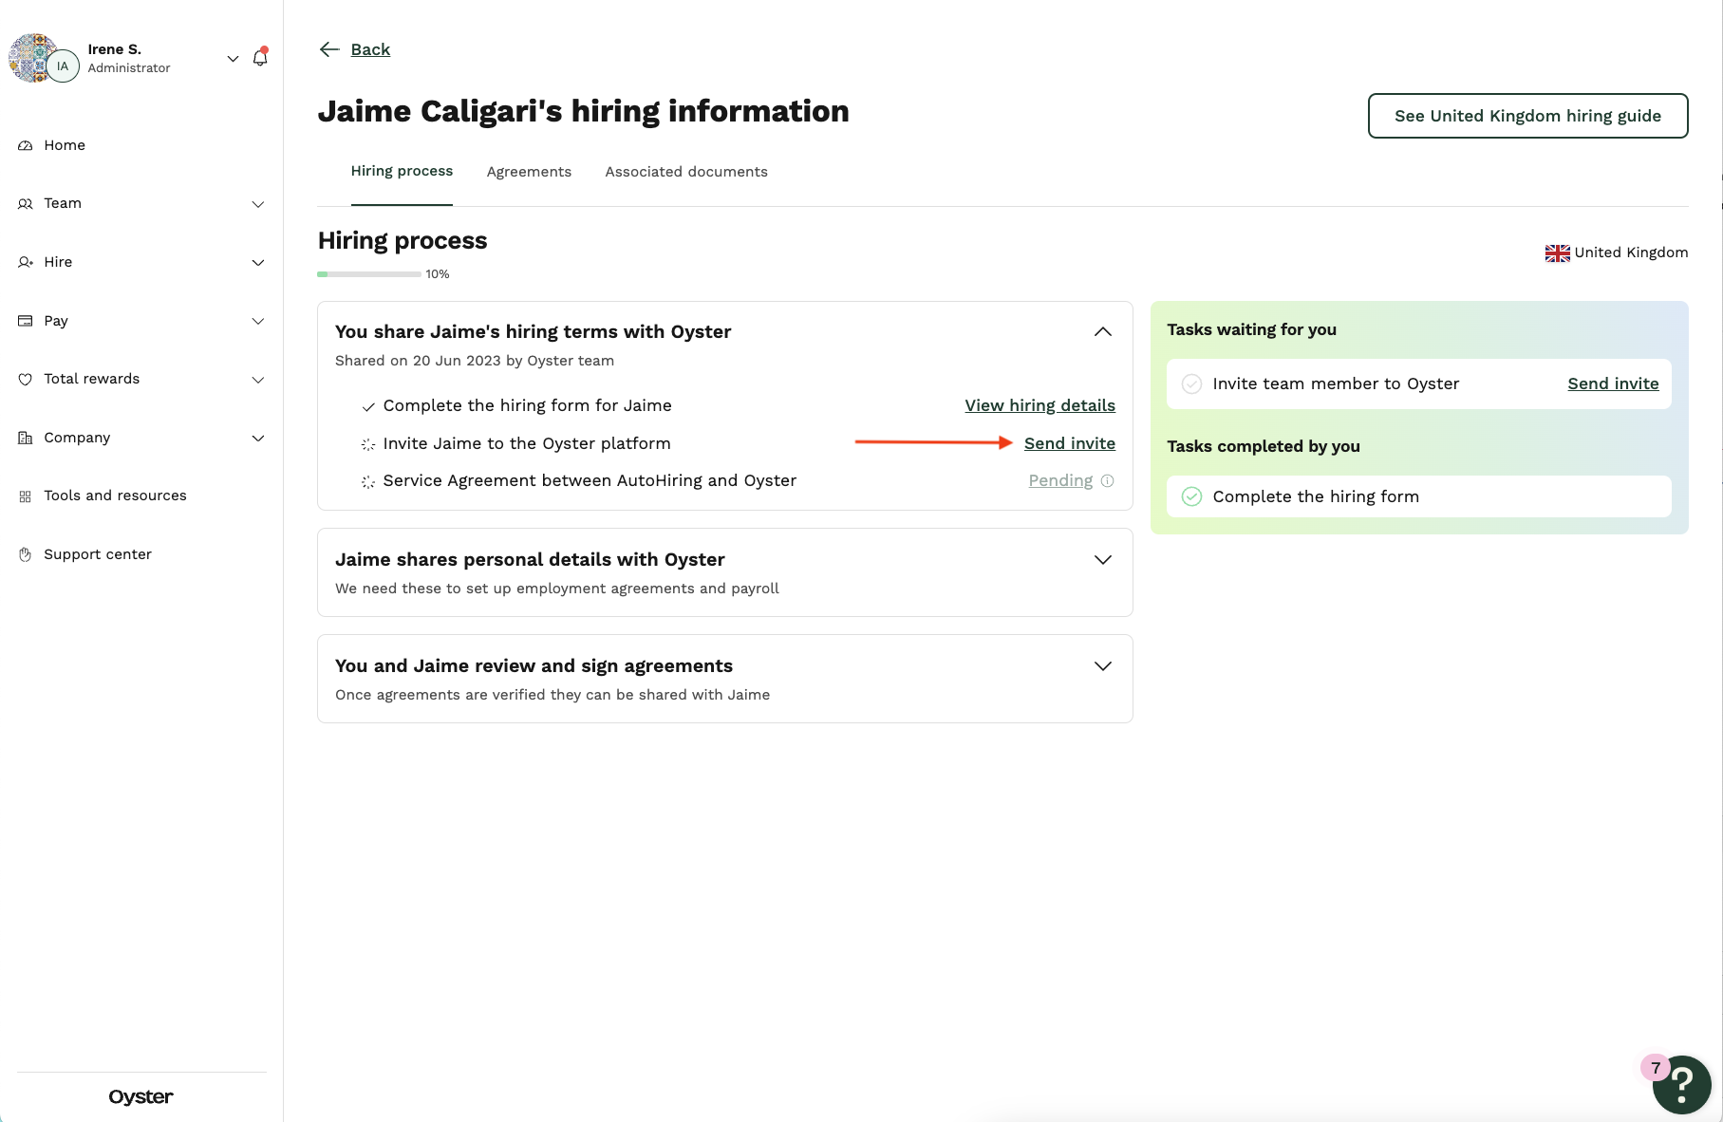Open See United Kingdom hiring guide
This screenshot has width=1723, height=1122.
(x=1527, y=116)
